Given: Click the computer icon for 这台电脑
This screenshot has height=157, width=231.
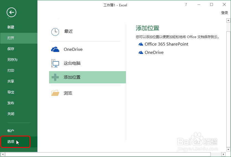Looking at the screenshot, I should [55, 63].
